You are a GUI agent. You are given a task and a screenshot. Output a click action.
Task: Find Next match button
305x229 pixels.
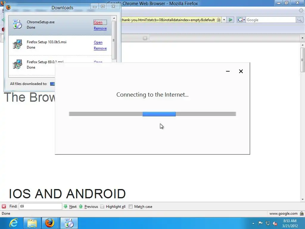pos(70,207)
